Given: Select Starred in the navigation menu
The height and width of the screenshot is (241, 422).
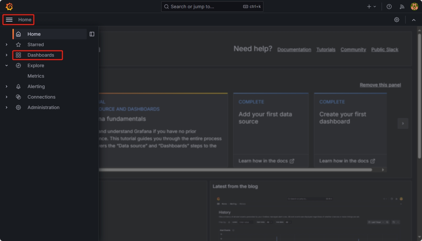Looking at the screenshot, I should [35, 45].
